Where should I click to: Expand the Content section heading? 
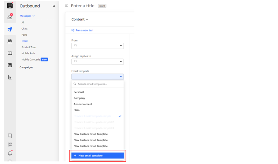coord(80,19)
